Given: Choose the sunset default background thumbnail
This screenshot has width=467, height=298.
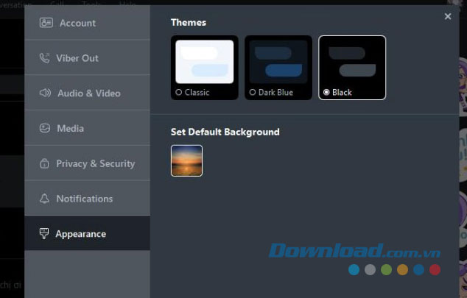Looking at the screenshot, I should click(x=187, y=160).
